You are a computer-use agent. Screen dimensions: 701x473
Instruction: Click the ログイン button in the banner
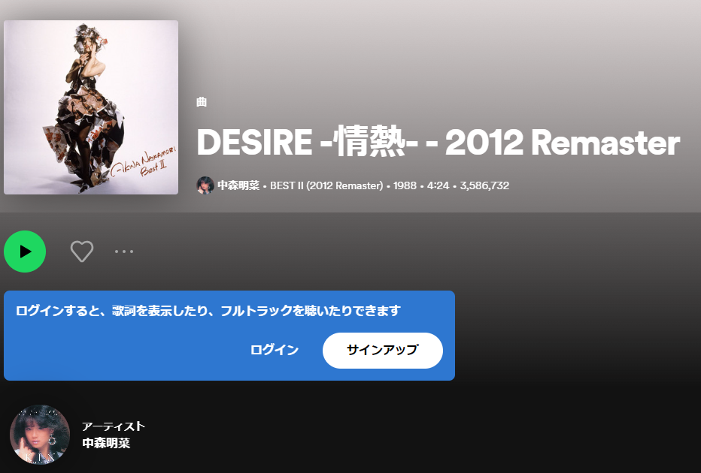(x=274, y=350)
